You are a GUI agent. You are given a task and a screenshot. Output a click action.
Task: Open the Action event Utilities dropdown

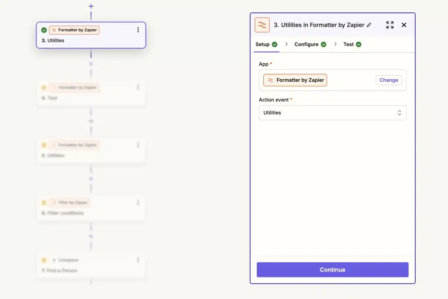click(x=332, y=113)
